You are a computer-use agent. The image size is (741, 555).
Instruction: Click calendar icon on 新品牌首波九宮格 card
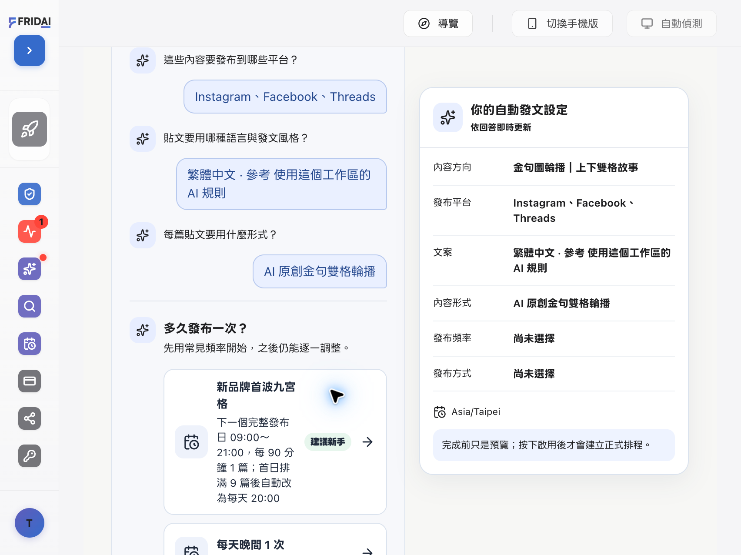pos(191,442)
